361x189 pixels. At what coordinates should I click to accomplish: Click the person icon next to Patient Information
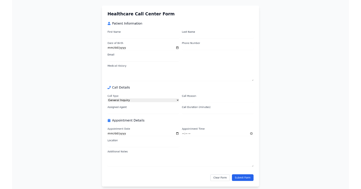[x=109, y=23]
